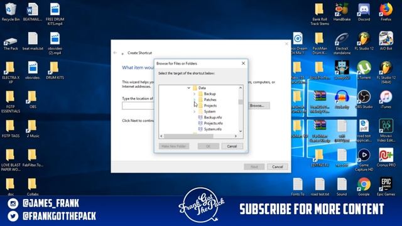402x226 pixels.
Task: Select the ELECTRA X XP folder icon
Action: pos(11,72)
